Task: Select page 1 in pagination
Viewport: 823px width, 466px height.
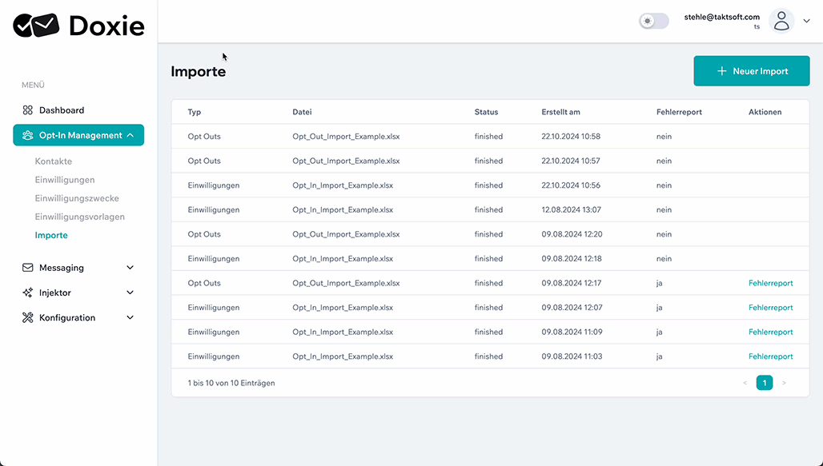Action: click(765, 383)
